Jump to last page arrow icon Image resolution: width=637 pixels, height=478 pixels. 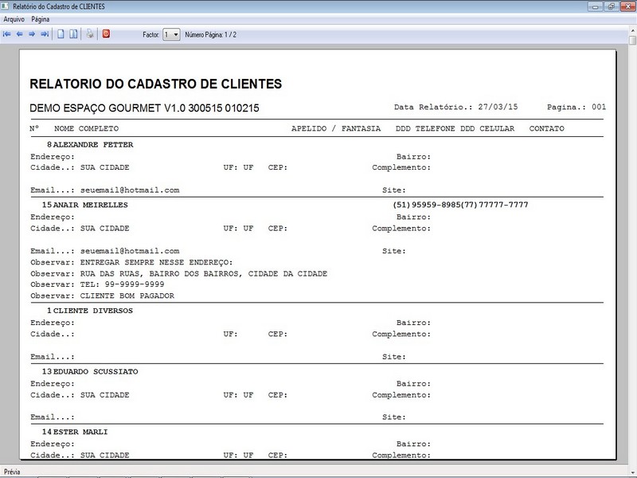(x=45, y=34)
